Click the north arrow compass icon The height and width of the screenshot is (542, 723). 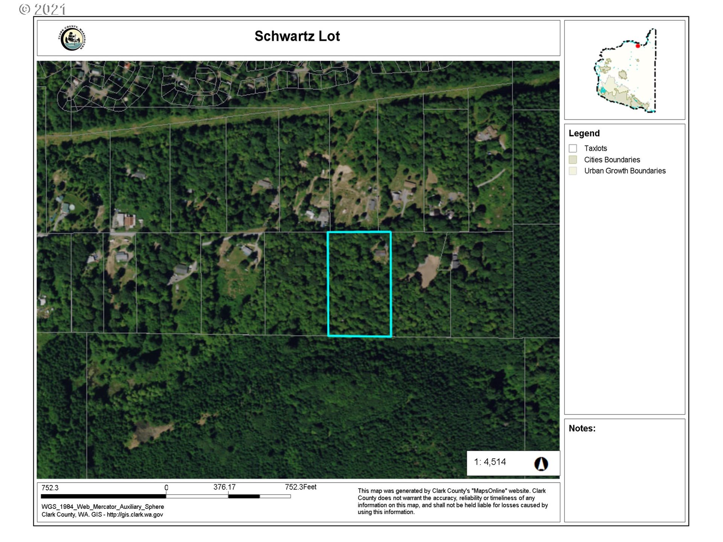tap(541, 464)
